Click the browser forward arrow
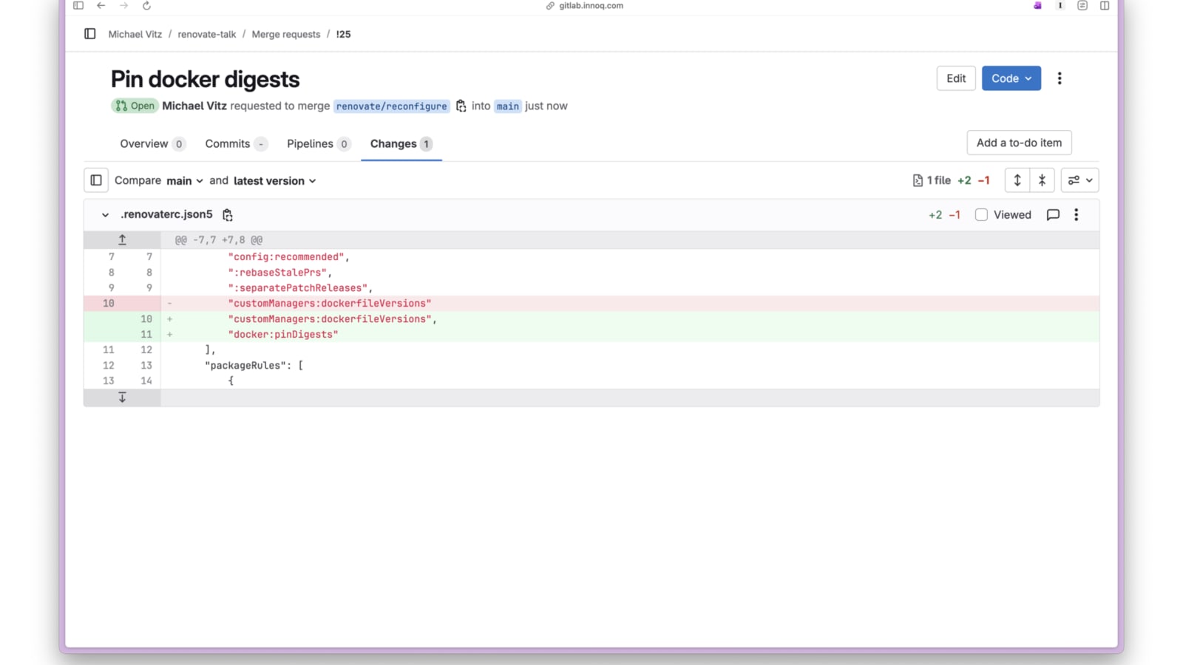 point(124,6)
